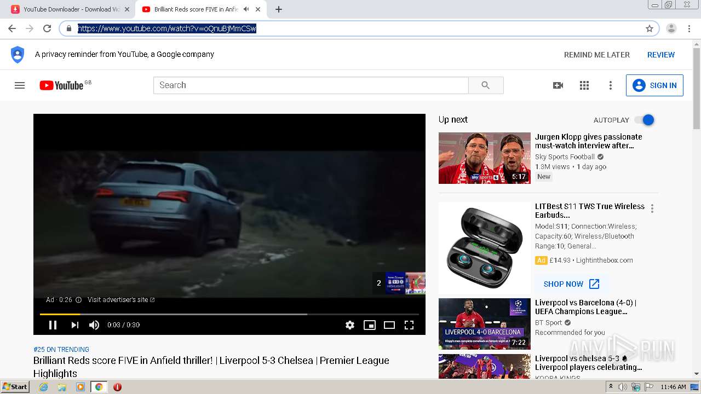Open the YouTube hamburger guide menu
Screen dimensions: 701x394
20,85
